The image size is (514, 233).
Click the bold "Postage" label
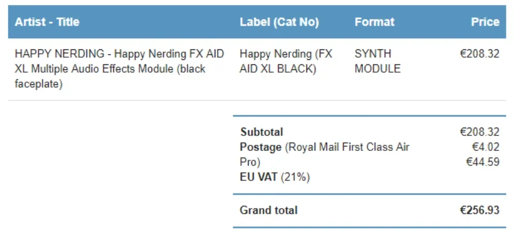[x=261, y=147]
